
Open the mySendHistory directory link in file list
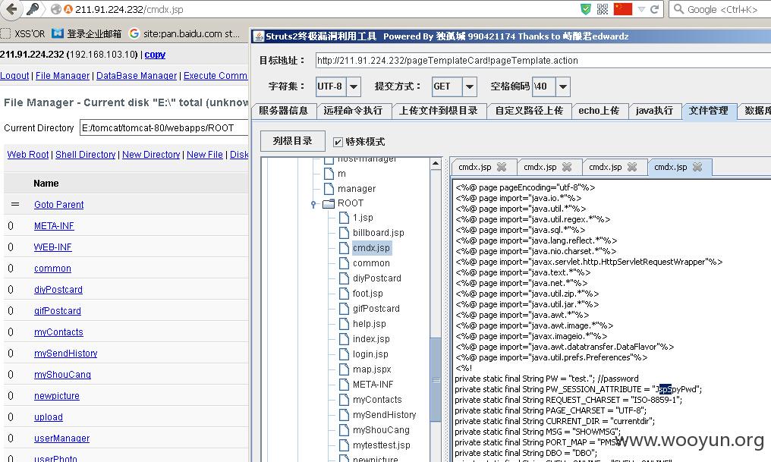[66, 353]
